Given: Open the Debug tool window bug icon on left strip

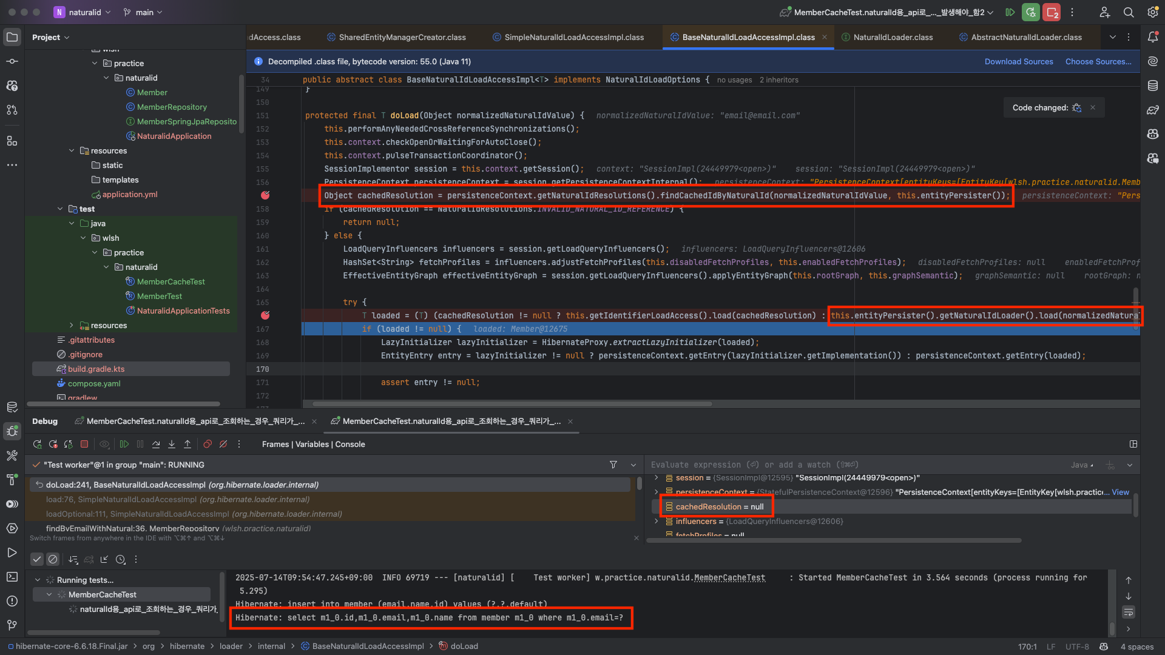Looking at the screenshot, I should (12, 431).
